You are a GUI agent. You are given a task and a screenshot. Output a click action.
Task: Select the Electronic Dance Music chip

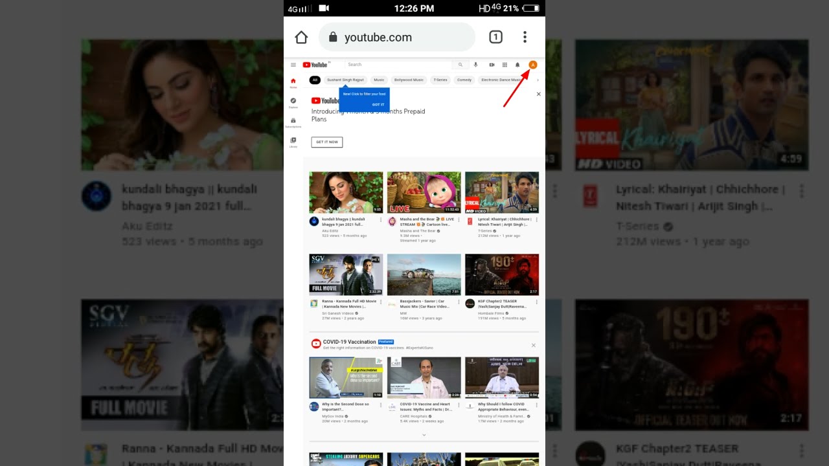(x=500, y=80)
